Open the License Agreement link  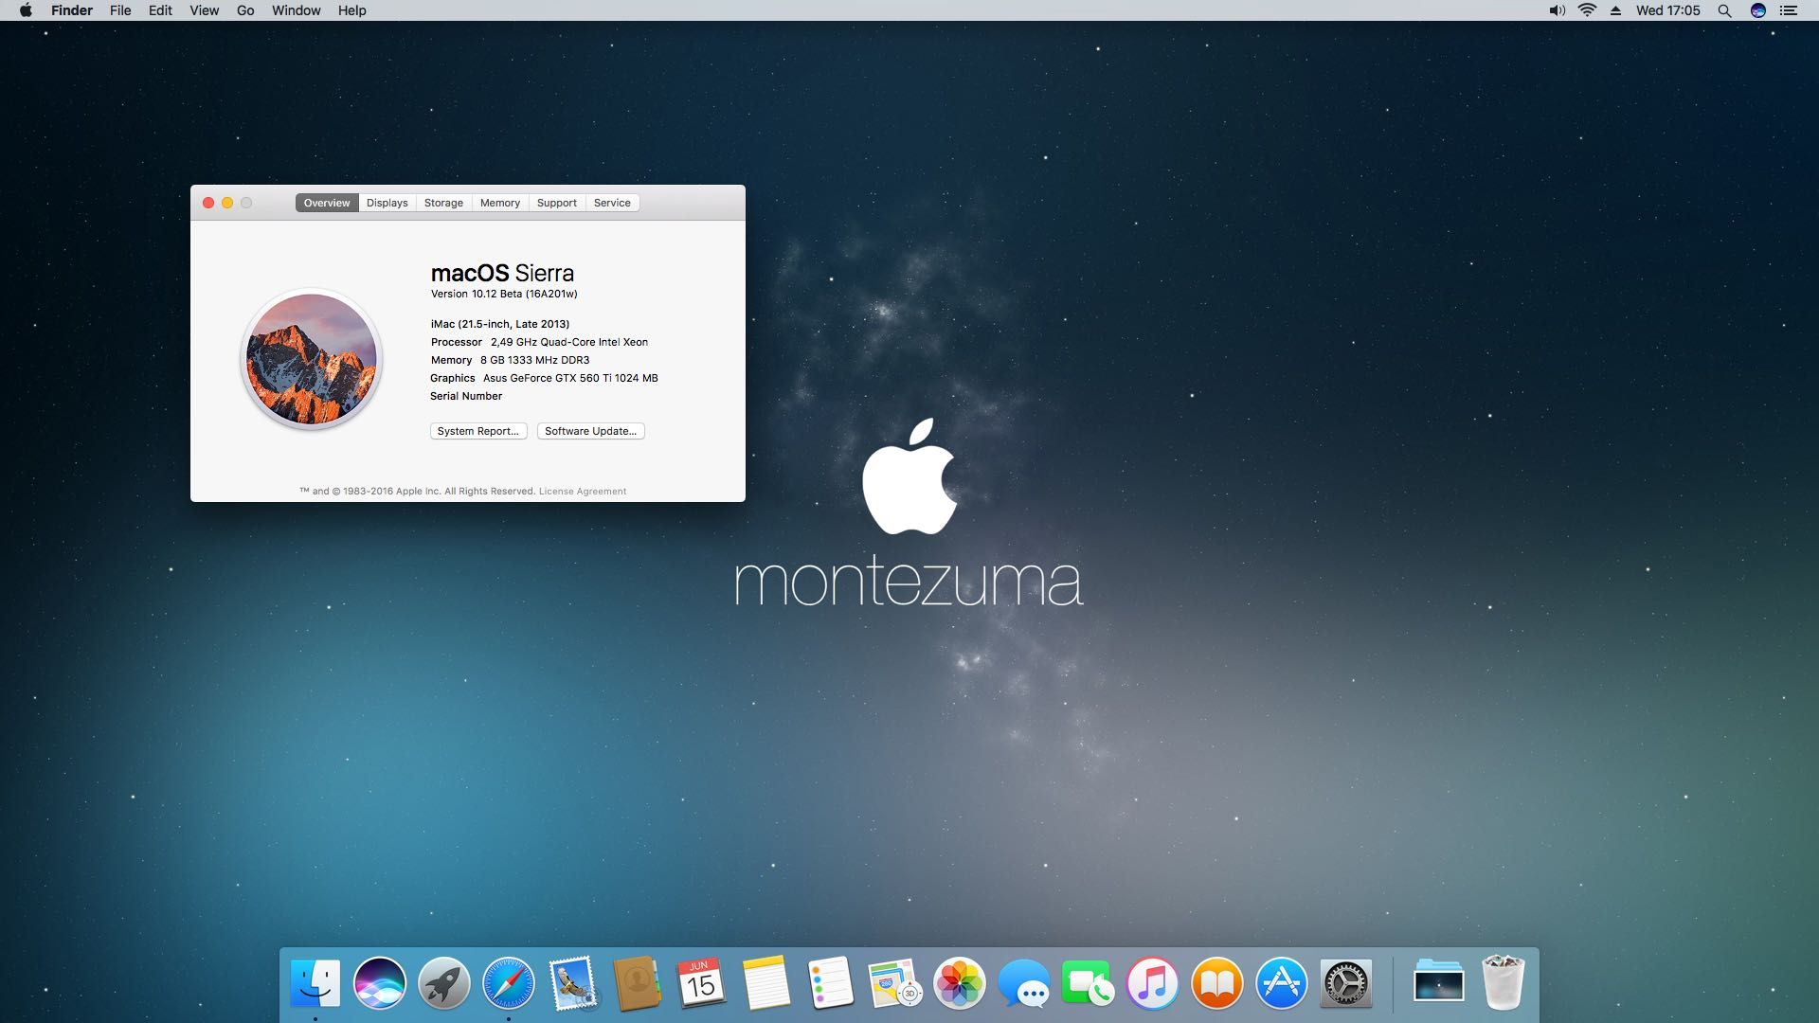click(x=582, y=491)
